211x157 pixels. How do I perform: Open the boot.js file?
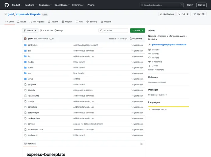[31, 101]
